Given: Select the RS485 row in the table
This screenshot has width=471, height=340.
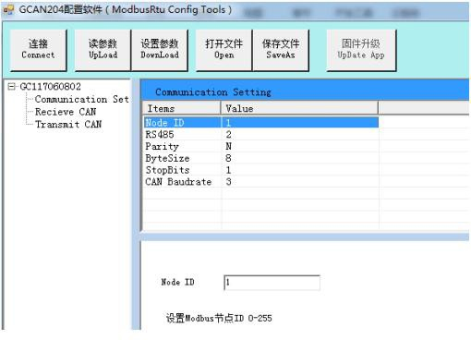Looking at the screenshot, I should point(261,134).
